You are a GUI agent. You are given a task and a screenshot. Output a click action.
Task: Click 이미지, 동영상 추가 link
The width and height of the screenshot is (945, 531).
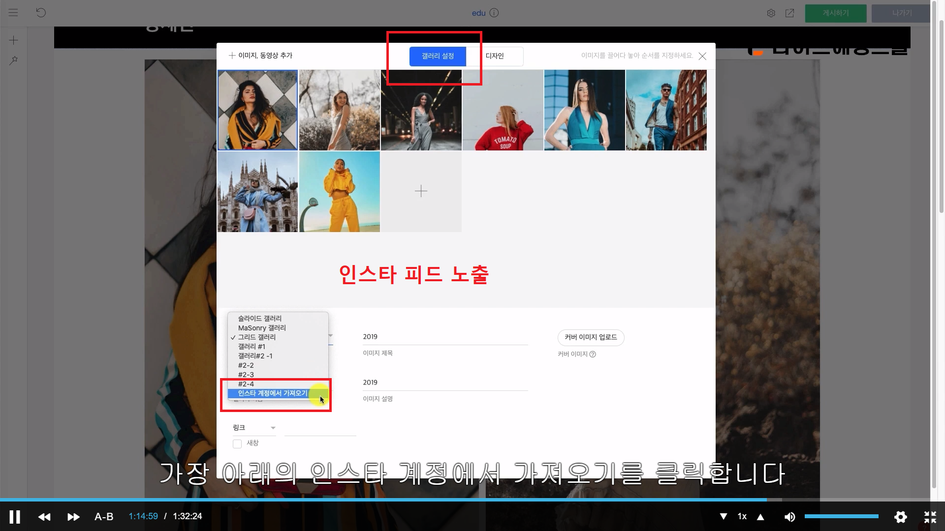(x=261, y=56)
